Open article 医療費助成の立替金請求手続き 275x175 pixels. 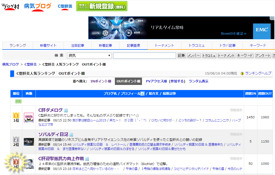(x=150, y=145)
